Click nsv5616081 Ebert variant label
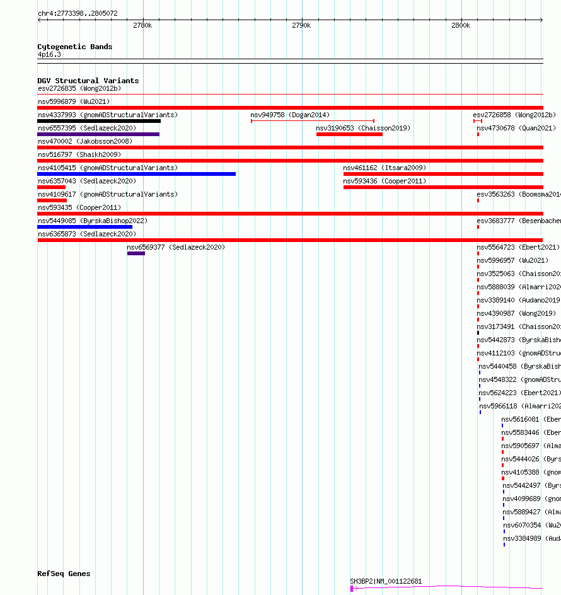 531,420
